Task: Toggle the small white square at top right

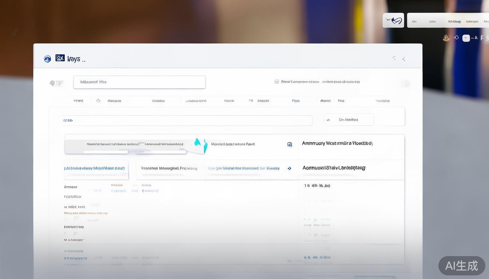Action: click(466, 38)
